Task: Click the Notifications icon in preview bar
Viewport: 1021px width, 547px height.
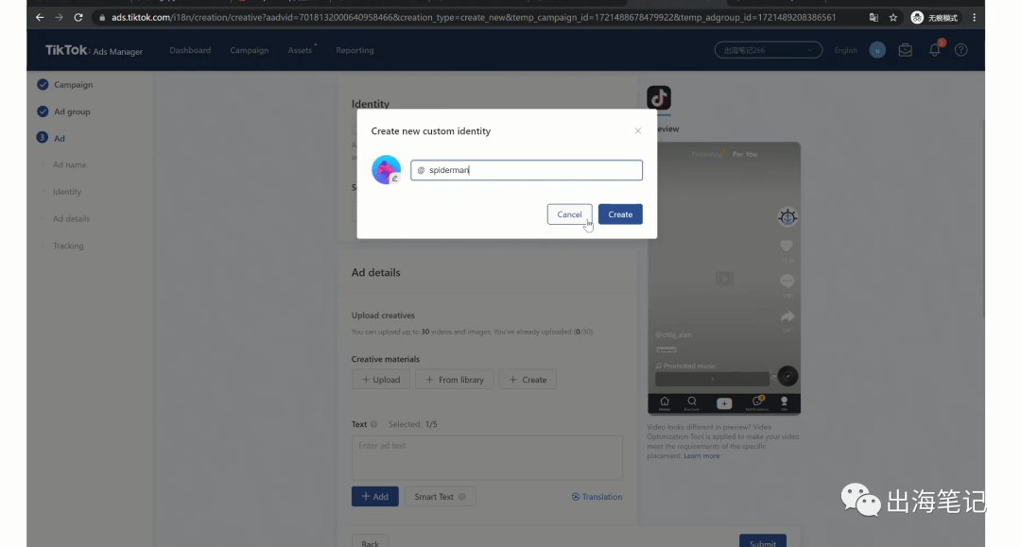Action: click(756, 403)
